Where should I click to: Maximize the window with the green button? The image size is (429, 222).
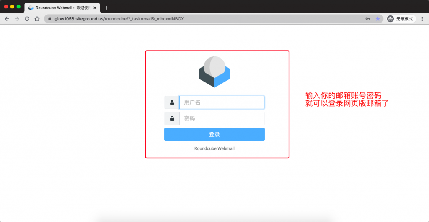(x=18, y=7)
